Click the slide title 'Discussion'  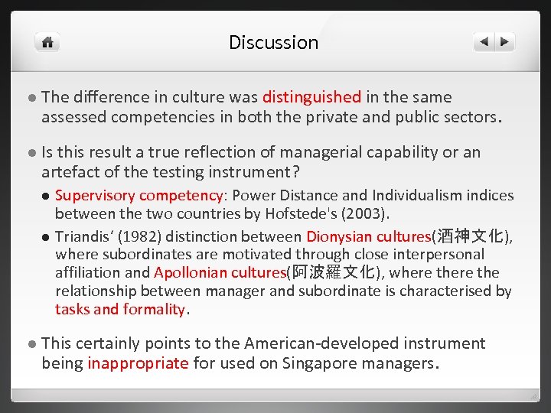pyautogui.click(x=273, y=43)
